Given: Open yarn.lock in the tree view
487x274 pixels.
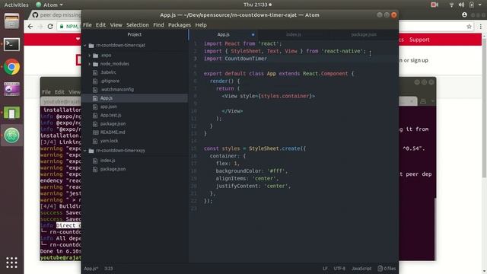Looking at the screenshot, I should click(x=109, y=141).
